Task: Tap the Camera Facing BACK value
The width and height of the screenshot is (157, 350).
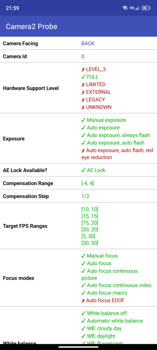Action: [x=88, y=43]
